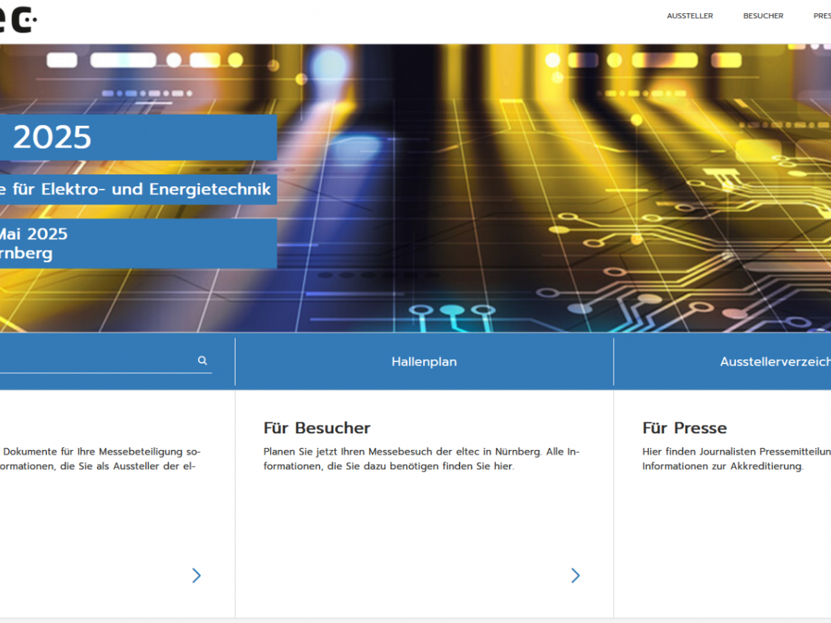Click 'Planen Sie jetzt Ihren Messebesuch' text
This screenshot has height=623, width=831.
(422, 459)
